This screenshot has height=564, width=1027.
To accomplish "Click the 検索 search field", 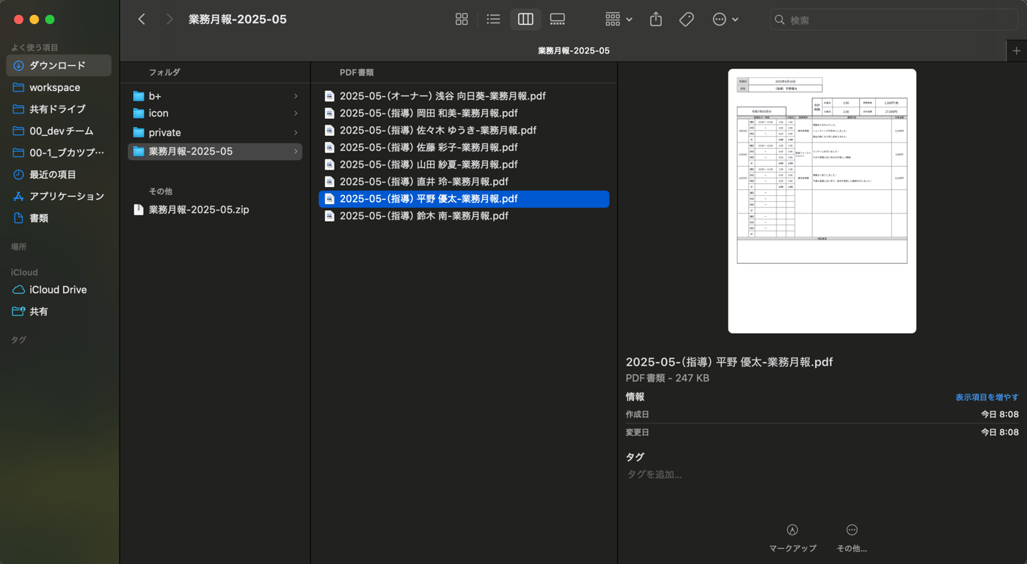I will [x=895, y=20].
